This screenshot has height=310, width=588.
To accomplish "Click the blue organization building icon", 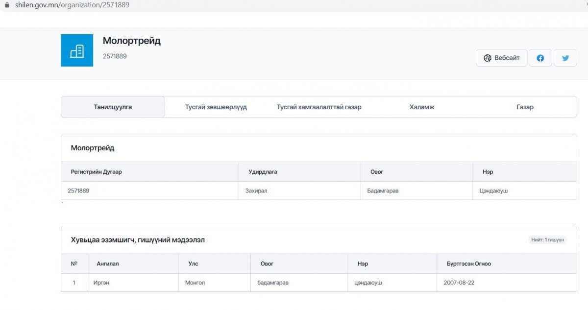I will pyautogui.click(x=77, y=50).
